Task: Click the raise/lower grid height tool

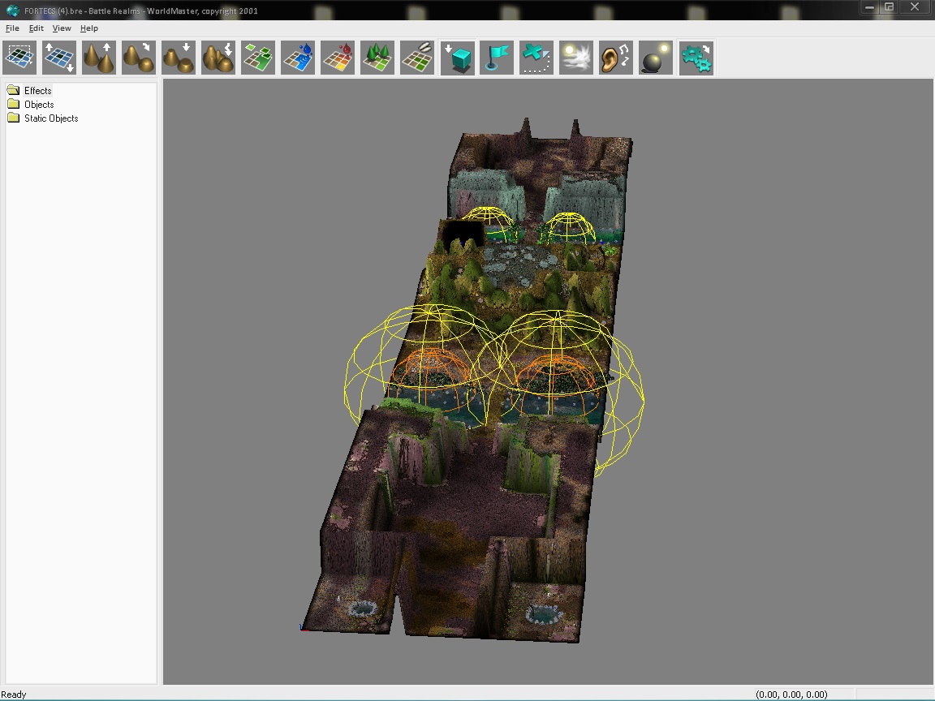Action: click(59, 58)
